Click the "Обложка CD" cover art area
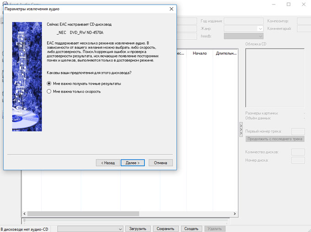 coord(275,78)
